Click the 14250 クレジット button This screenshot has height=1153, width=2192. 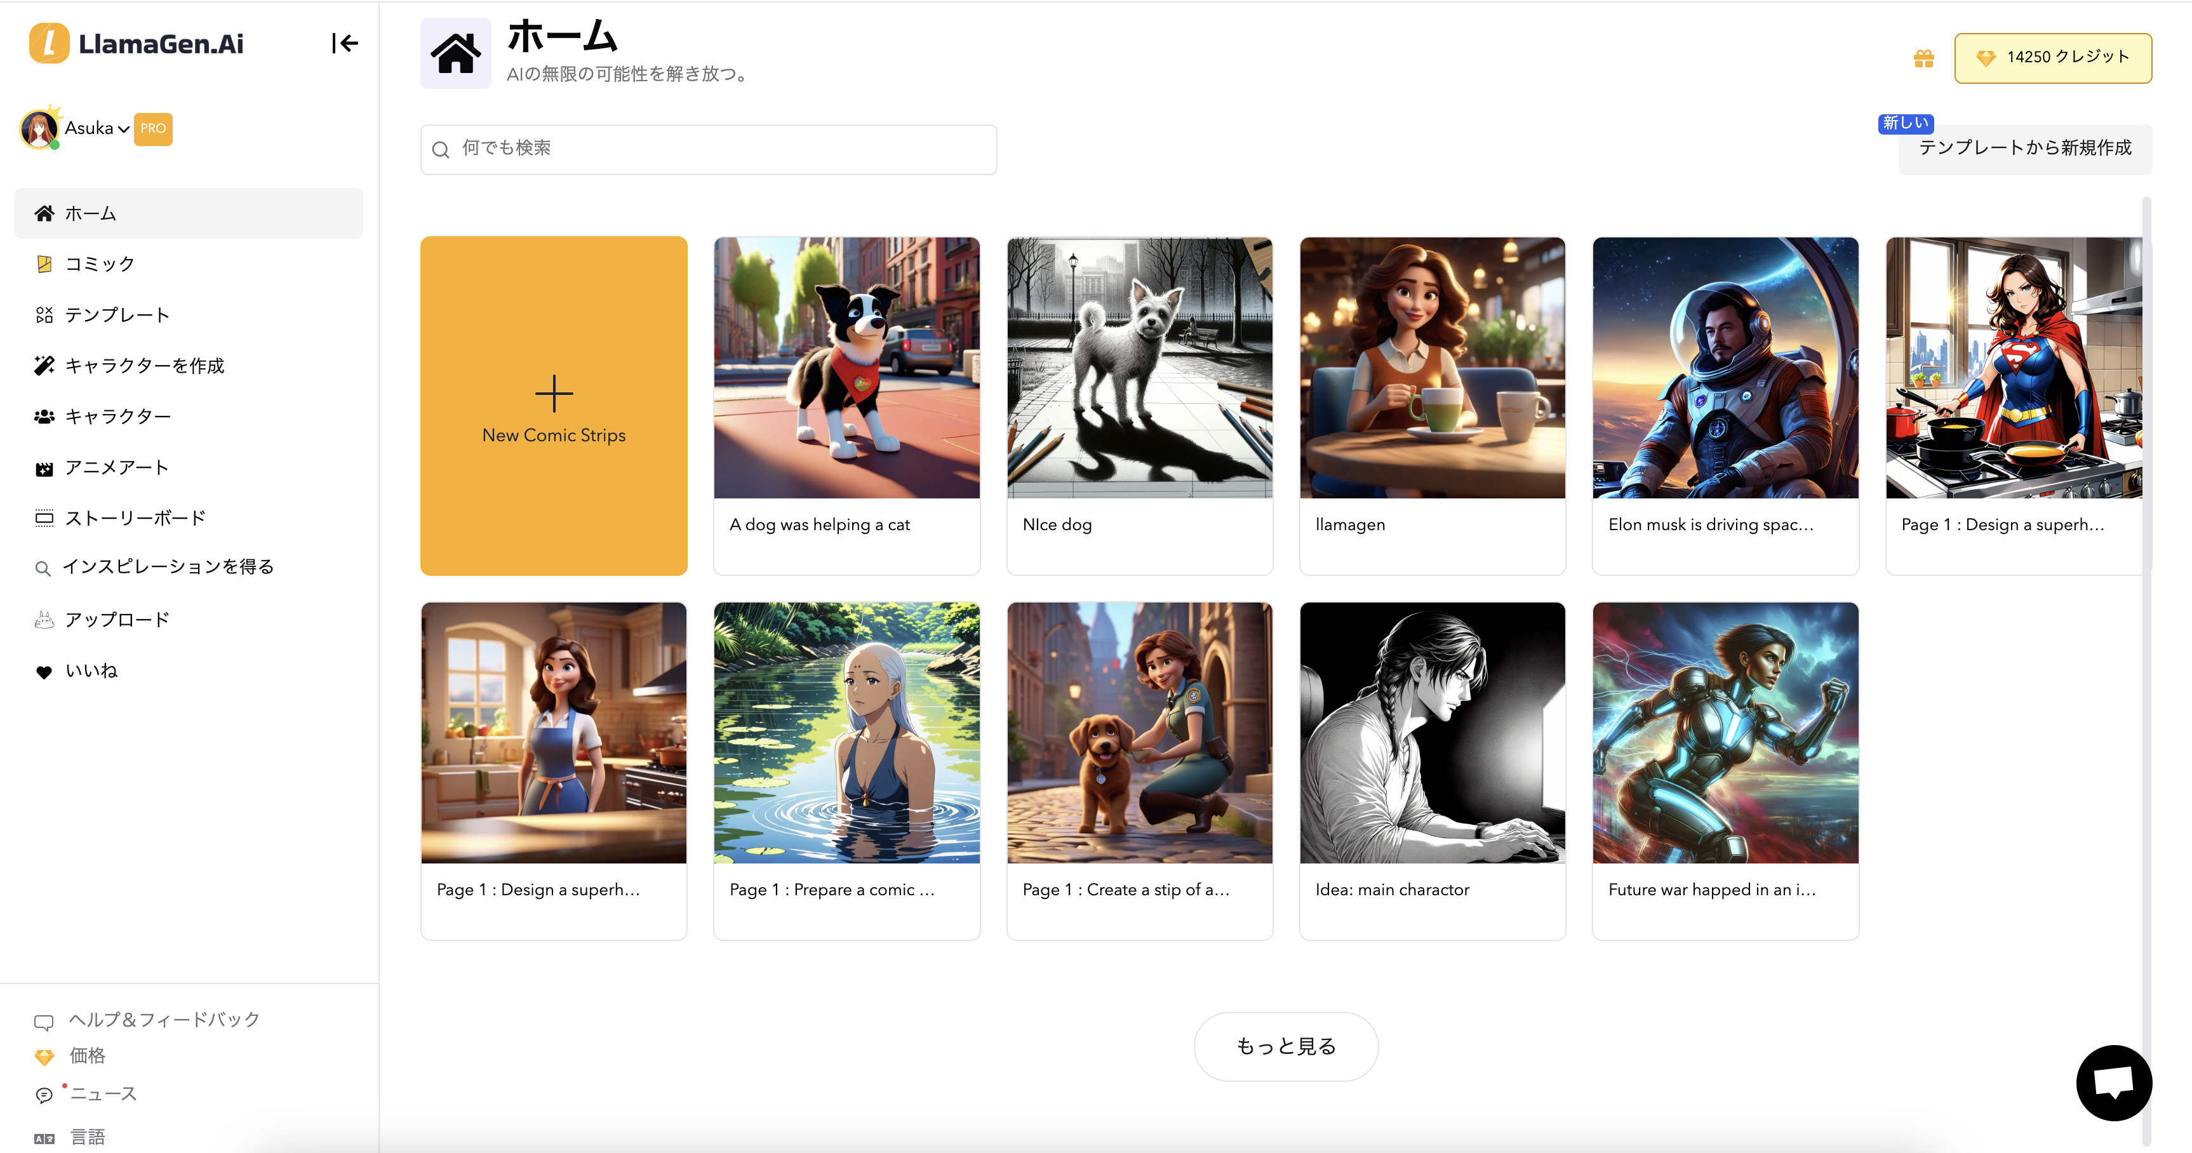click(x=2052, y=58)
